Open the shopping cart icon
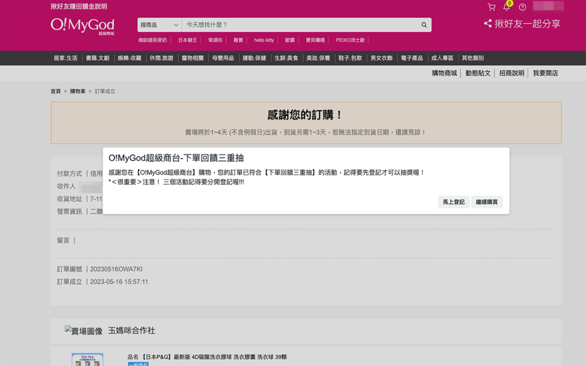This screenshot has width=586, height=366. coord(492,7)
